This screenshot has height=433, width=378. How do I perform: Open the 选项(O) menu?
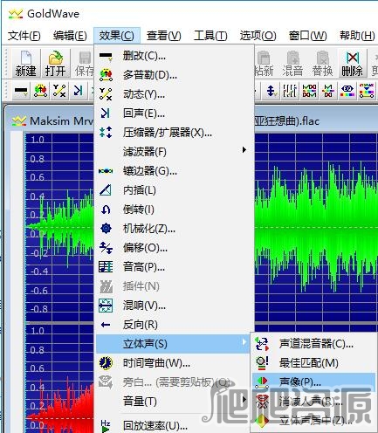pyautogui.click(x=258, y=36)
